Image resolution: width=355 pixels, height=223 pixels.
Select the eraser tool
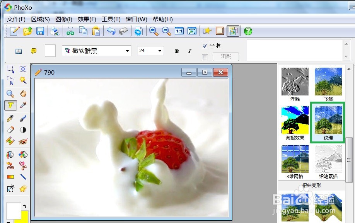tap(10, 130)
